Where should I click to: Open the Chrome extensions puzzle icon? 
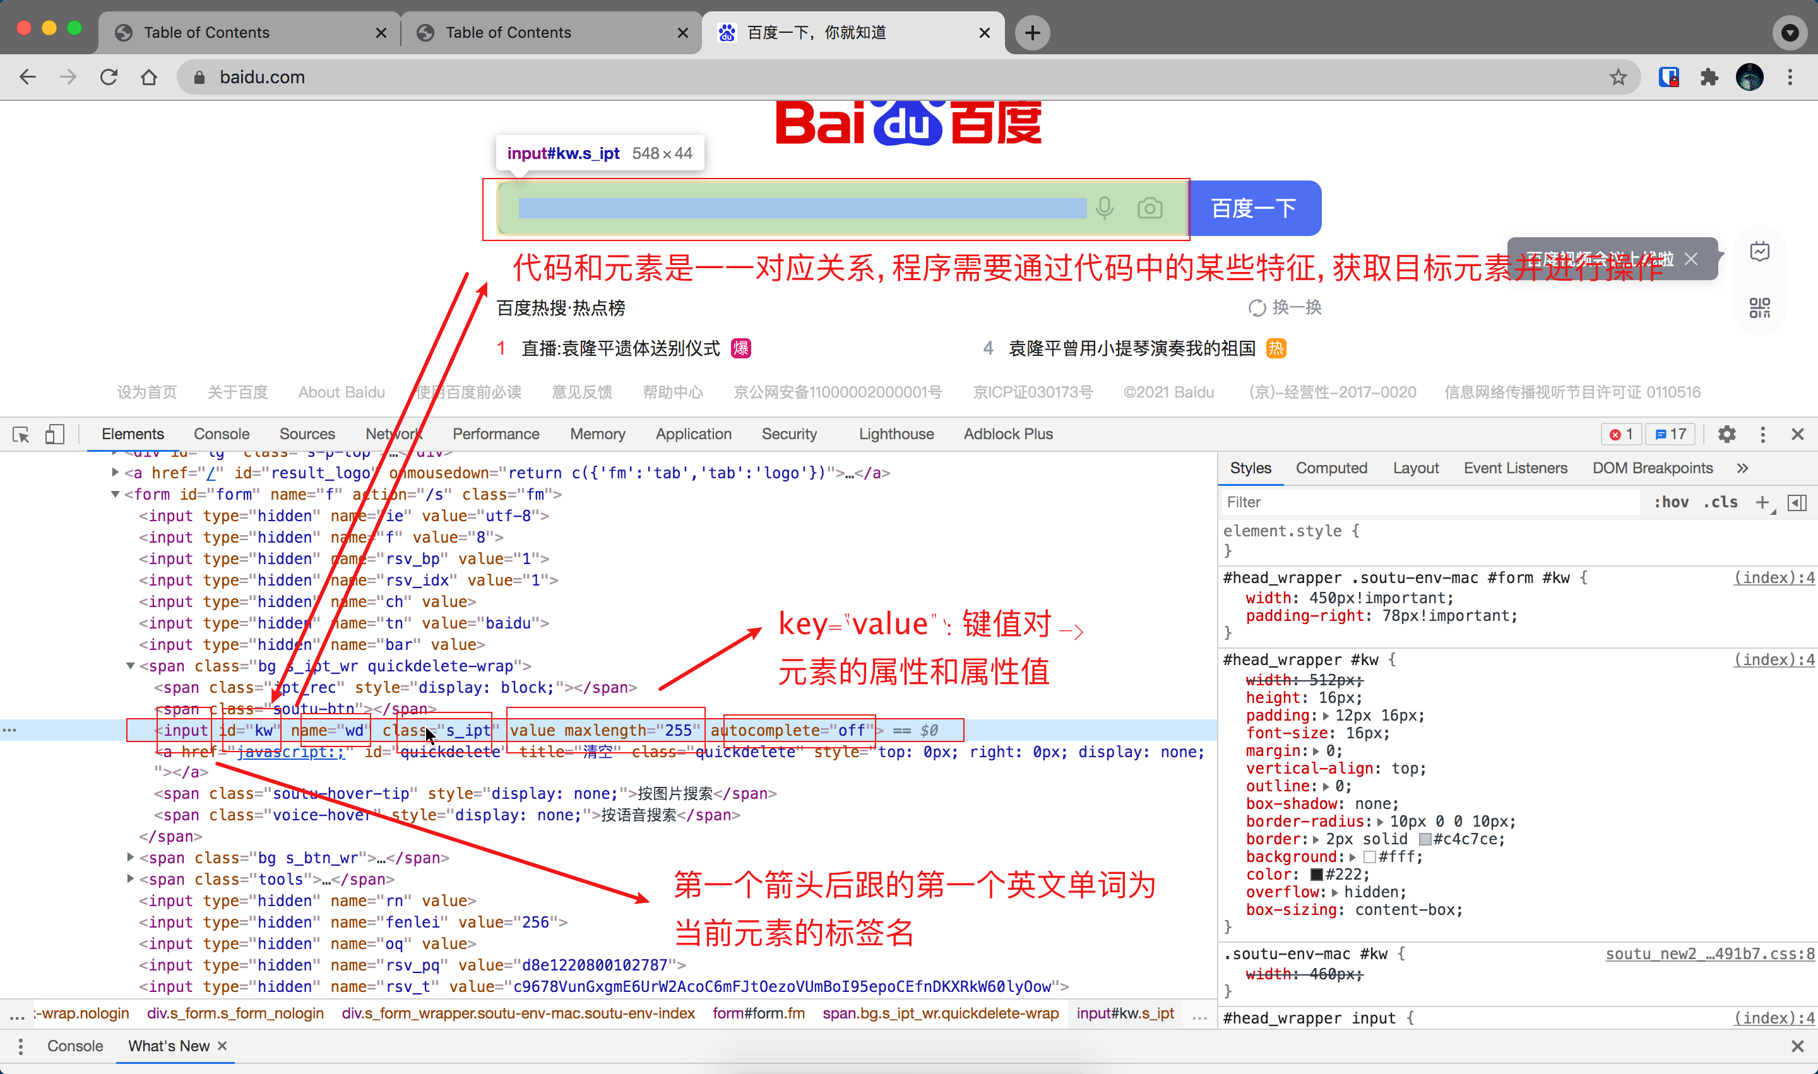(x=1709, y=77)
